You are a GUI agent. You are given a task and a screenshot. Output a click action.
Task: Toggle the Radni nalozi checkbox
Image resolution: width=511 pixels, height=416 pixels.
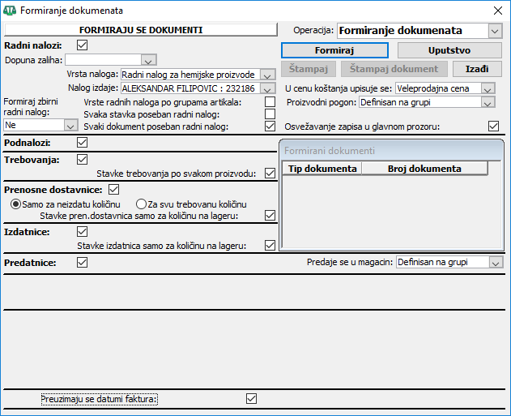[82, 45]
